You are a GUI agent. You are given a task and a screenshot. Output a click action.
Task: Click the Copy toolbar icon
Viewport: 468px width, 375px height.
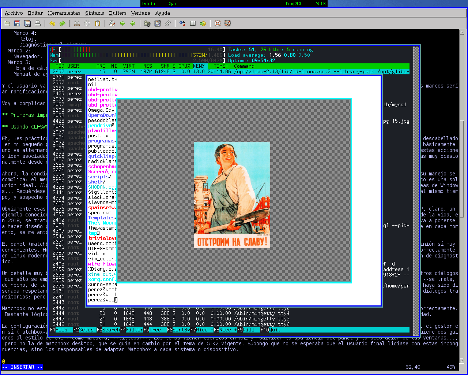click(87, 23)
